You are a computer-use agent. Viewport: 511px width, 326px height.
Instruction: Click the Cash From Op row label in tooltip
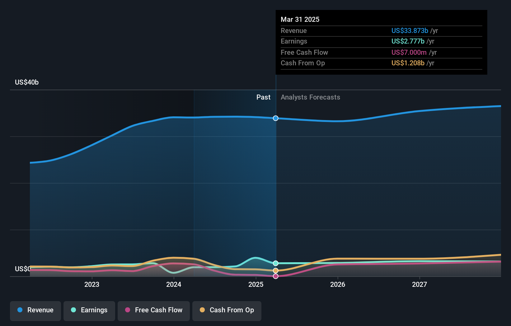coord(303,63)
